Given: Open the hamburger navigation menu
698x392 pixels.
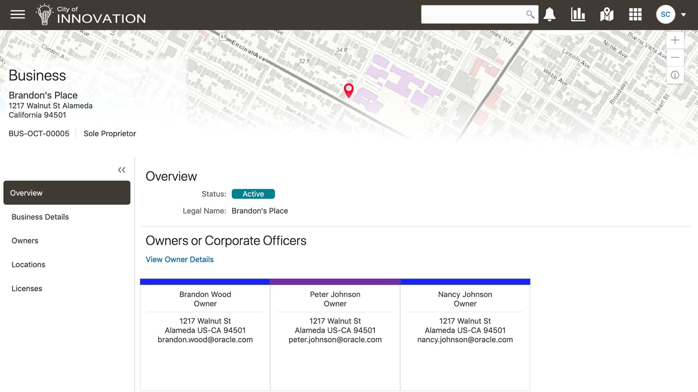Looking at the screenshot, I should tap(17, 15).
